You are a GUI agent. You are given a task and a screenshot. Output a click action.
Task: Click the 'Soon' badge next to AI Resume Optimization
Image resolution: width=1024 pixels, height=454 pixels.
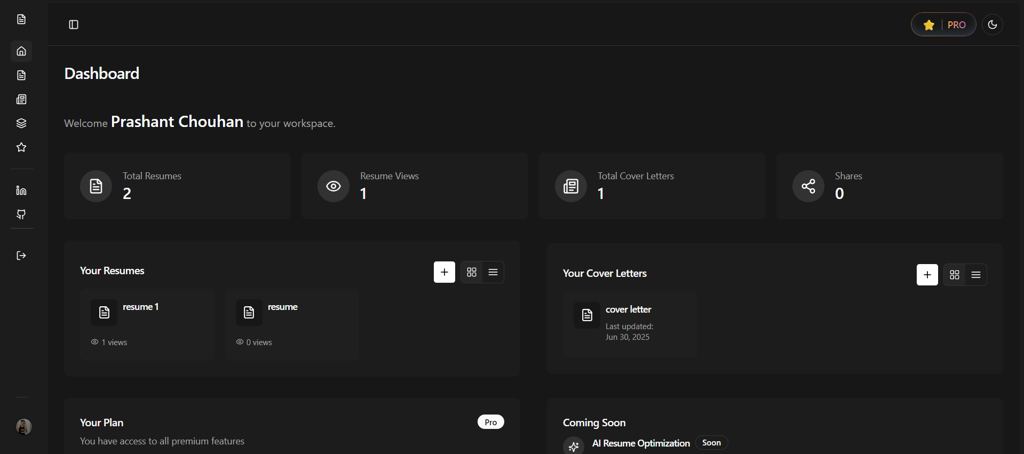(x=712, y=443)
